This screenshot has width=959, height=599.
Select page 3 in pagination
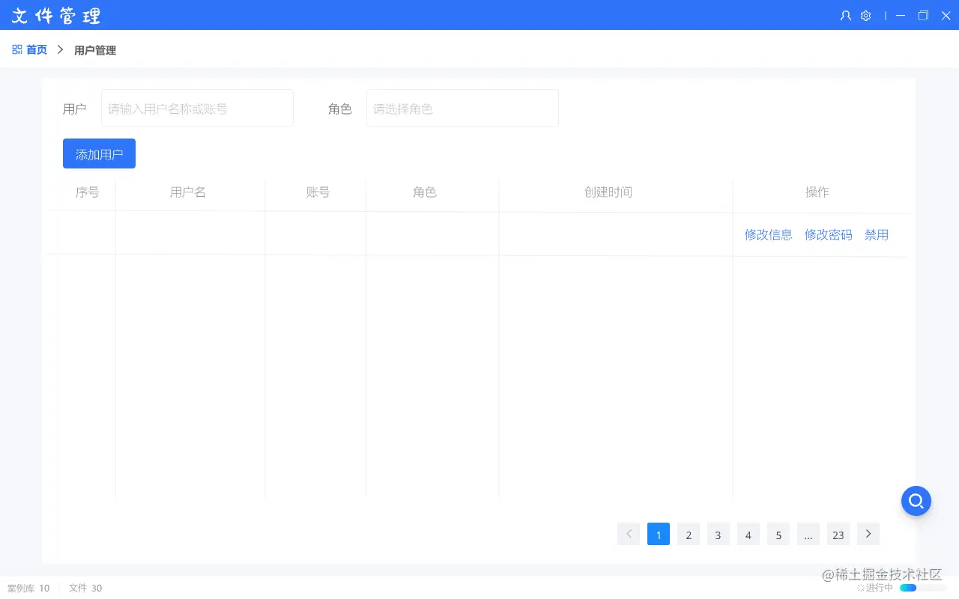(719, 534)
